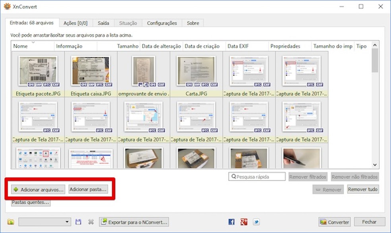This screenshot has width=391, height=233.
Task: Click Remover tudo to clear the list
Action: point(362,189)
